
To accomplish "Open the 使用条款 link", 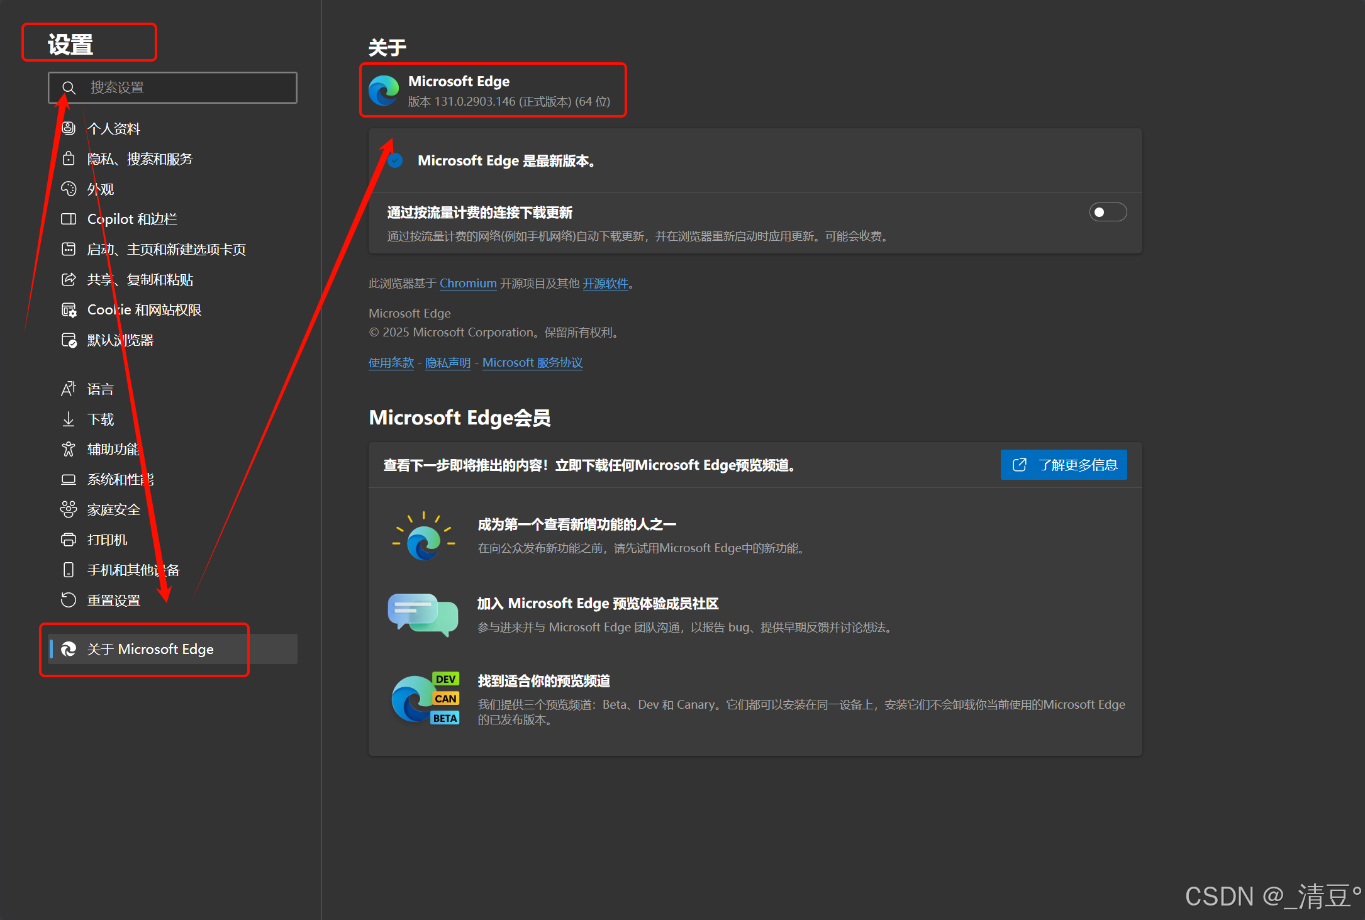I will pos(391,363).
